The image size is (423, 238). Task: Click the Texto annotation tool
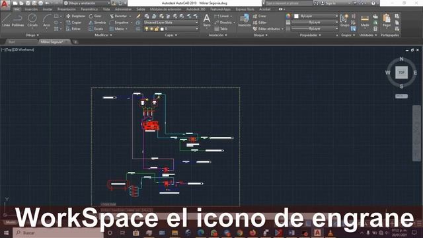(x=207, y=20)
